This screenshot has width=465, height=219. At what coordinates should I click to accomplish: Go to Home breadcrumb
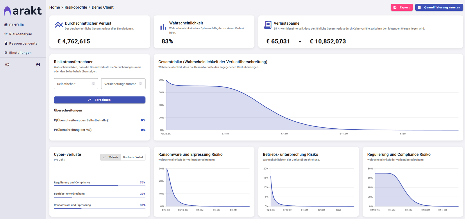click(55, 7)
